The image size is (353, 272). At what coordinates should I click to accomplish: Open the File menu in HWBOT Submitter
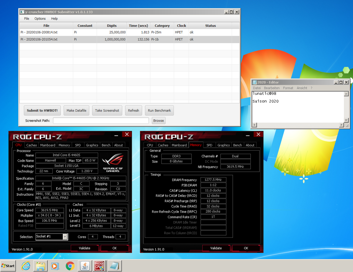(27, 19)
